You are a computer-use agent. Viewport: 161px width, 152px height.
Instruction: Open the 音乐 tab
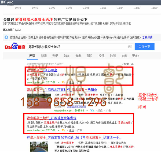[78, 56]
